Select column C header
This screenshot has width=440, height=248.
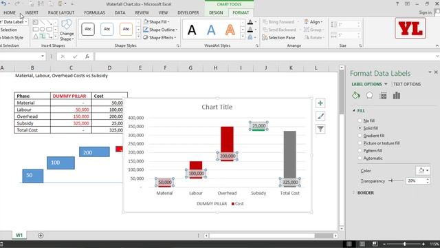point(71,68)
